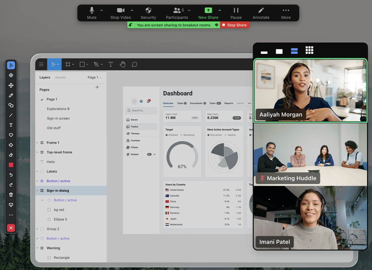
Task: Select the text annotation tool
Action: coord(11,125)
